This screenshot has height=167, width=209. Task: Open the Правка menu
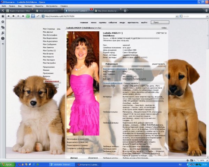12,6
